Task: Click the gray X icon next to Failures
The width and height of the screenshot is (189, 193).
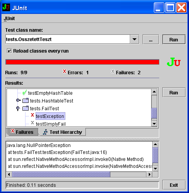Action: click(x=113, y=71)
